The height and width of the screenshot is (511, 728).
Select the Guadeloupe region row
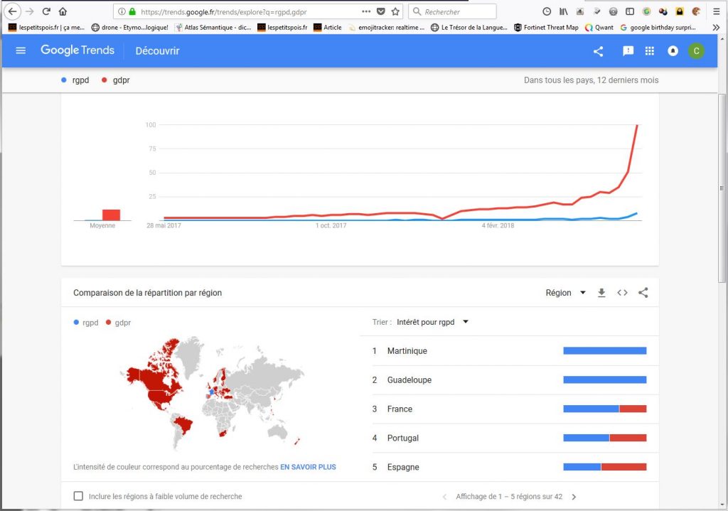click(509, 380)
